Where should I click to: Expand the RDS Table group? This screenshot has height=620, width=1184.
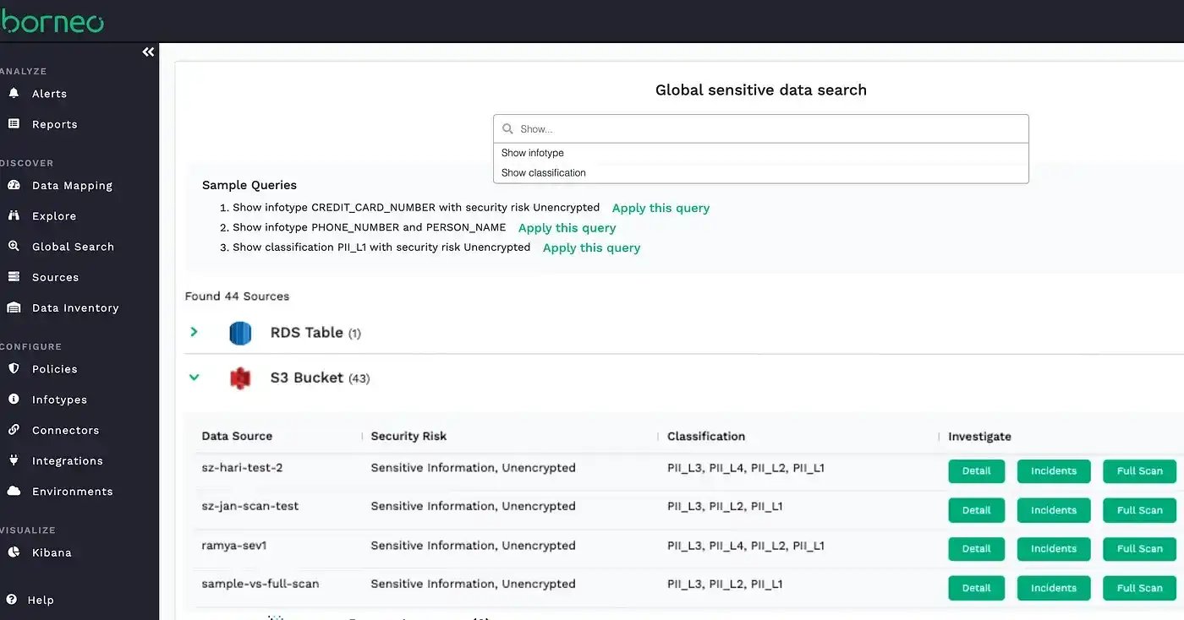pyautogui.click(x=194, y=332)
